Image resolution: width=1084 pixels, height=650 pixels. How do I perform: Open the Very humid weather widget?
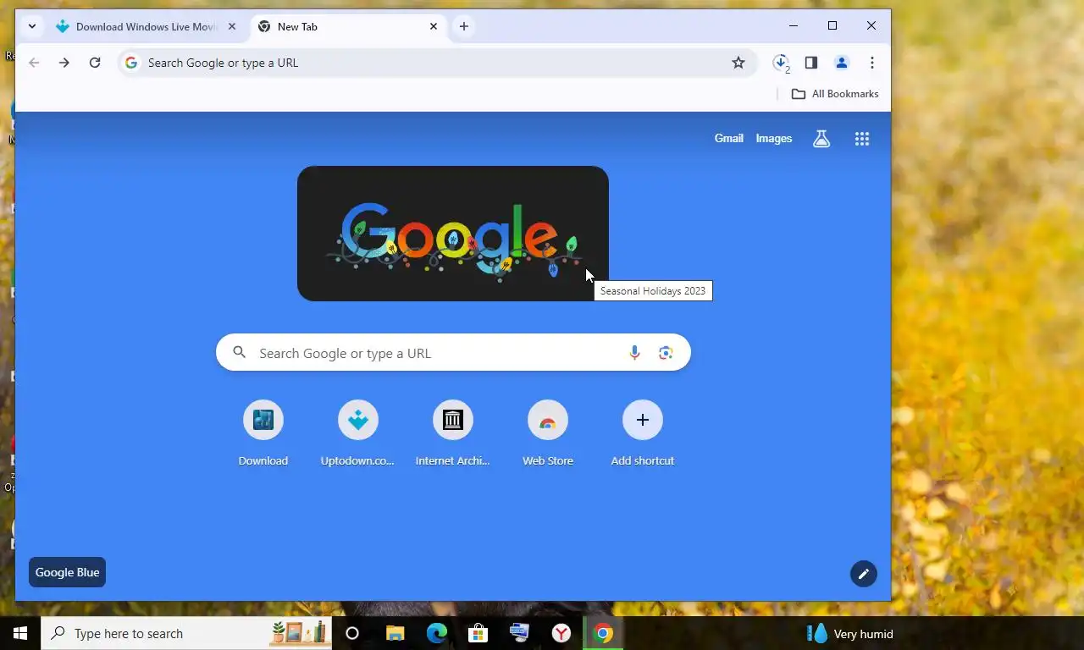pyautogui.click(x=851, y=633)
